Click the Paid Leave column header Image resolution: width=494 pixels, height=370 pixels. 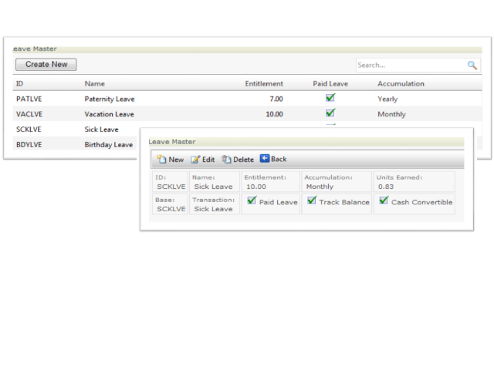(x=330, y=83)
